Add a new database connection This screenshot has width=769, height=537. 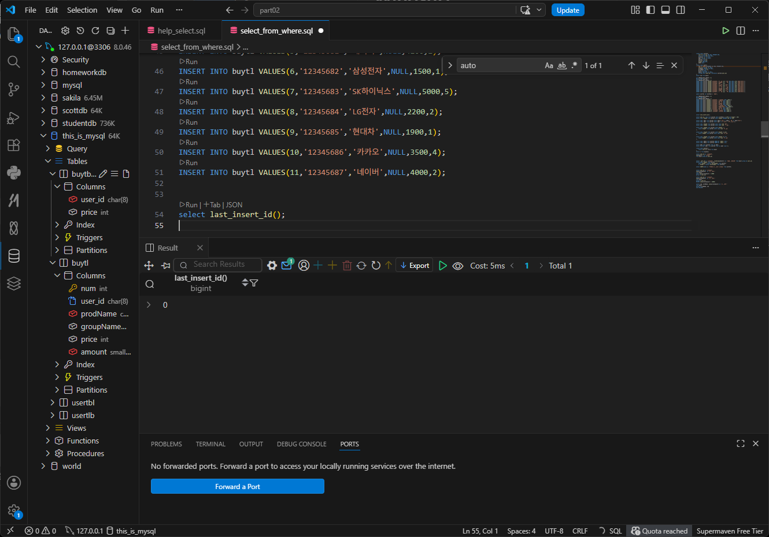[125, 31]
